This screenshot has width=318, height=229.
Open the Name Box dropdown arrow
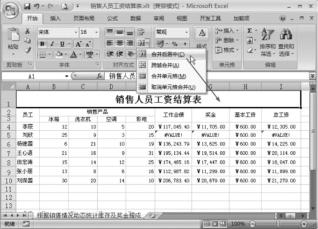67,77
